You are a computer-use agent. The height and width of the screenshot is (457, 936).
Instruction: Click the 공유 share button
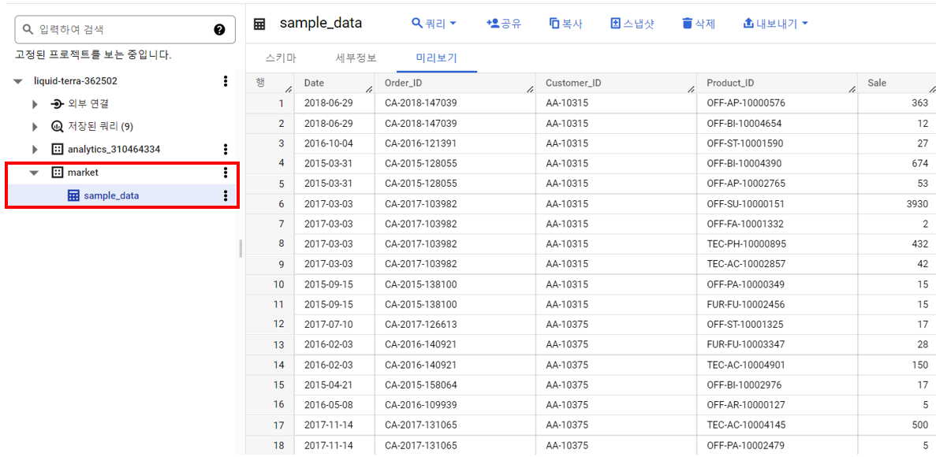[x=505, y=24]
